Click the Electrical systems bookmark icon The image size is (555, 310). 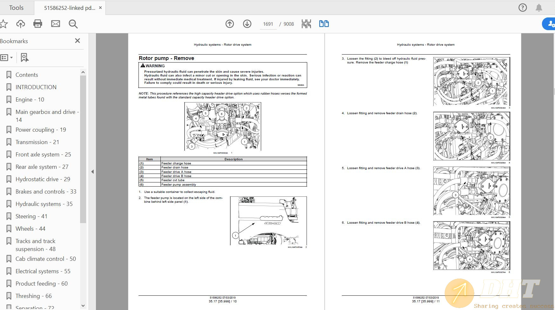[9, 271]
